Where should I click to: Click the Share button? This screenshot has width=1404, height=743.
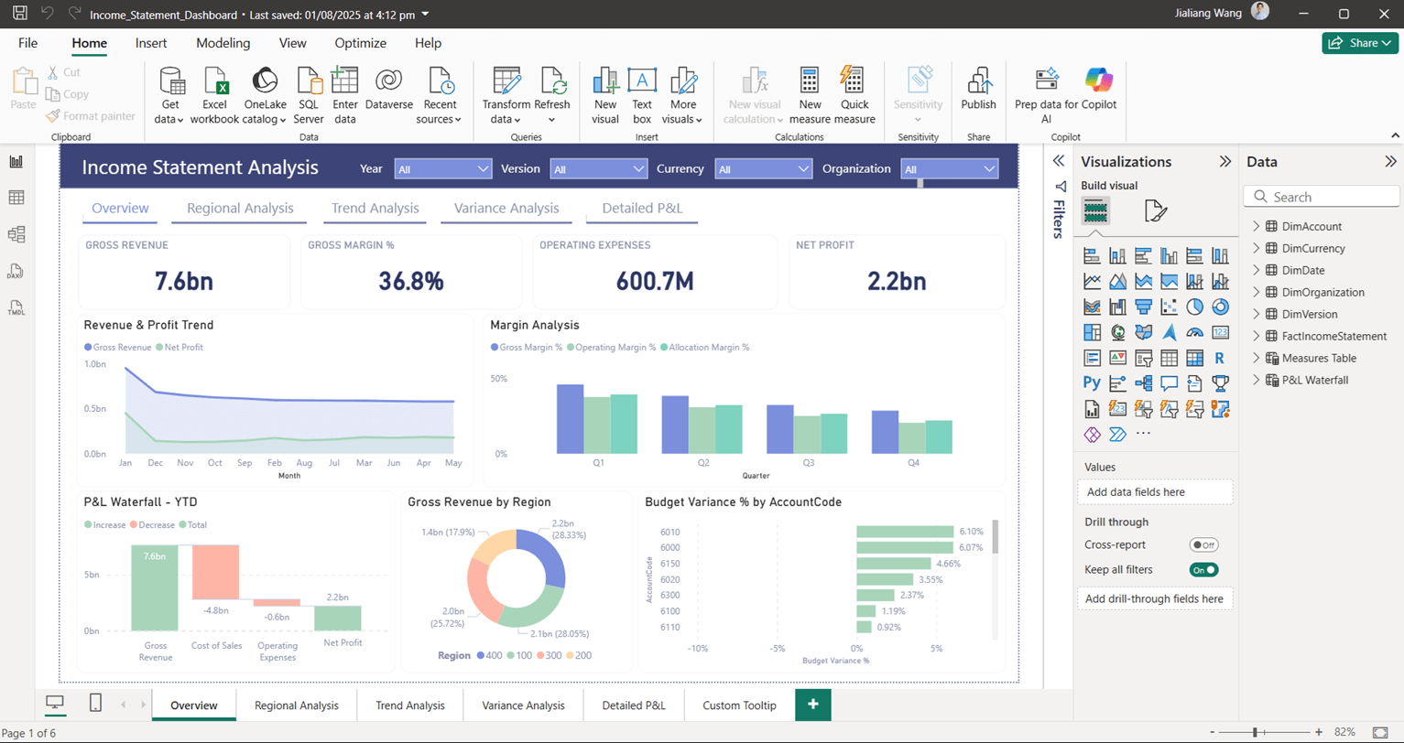tap(1359, 43)
